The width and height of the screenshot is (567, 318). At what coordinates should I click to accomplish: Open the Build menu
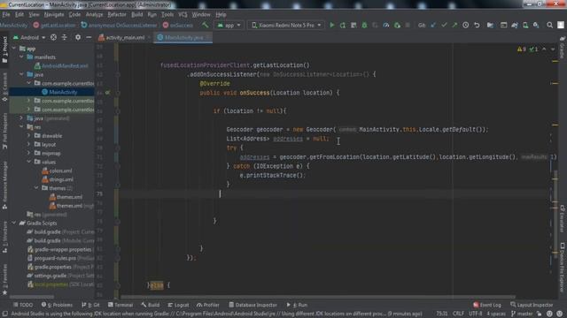(136, 15)
